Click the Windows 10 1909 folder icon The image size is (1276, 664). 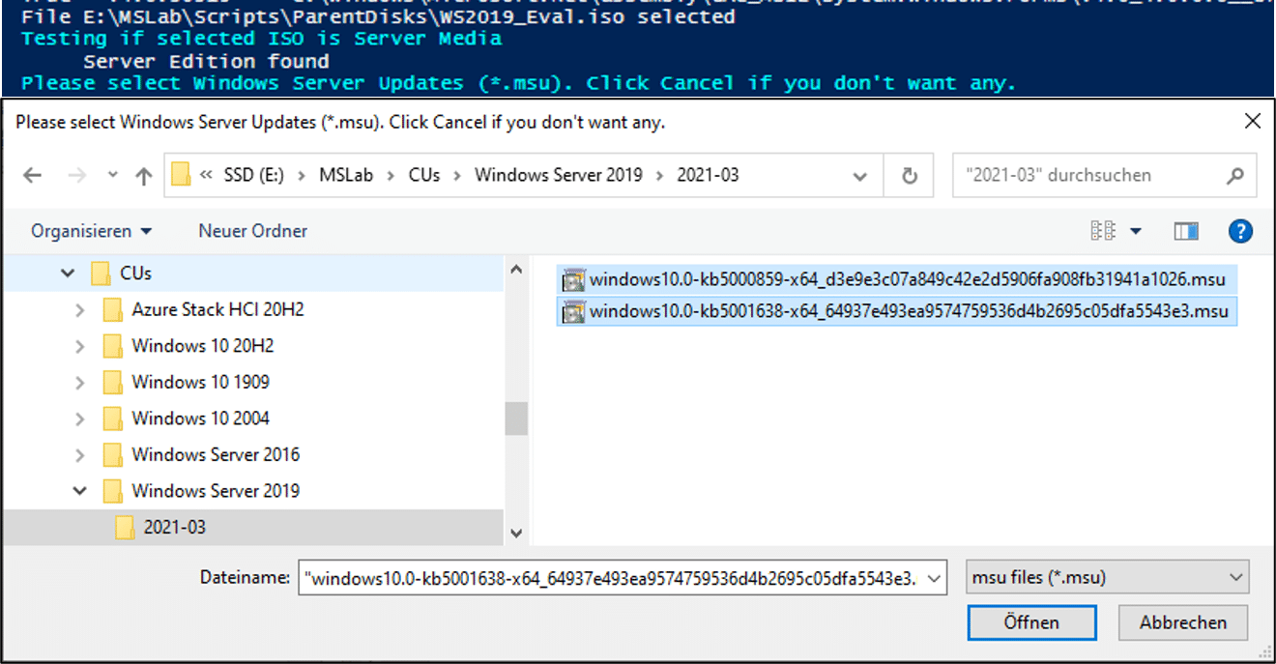(112, 383)
